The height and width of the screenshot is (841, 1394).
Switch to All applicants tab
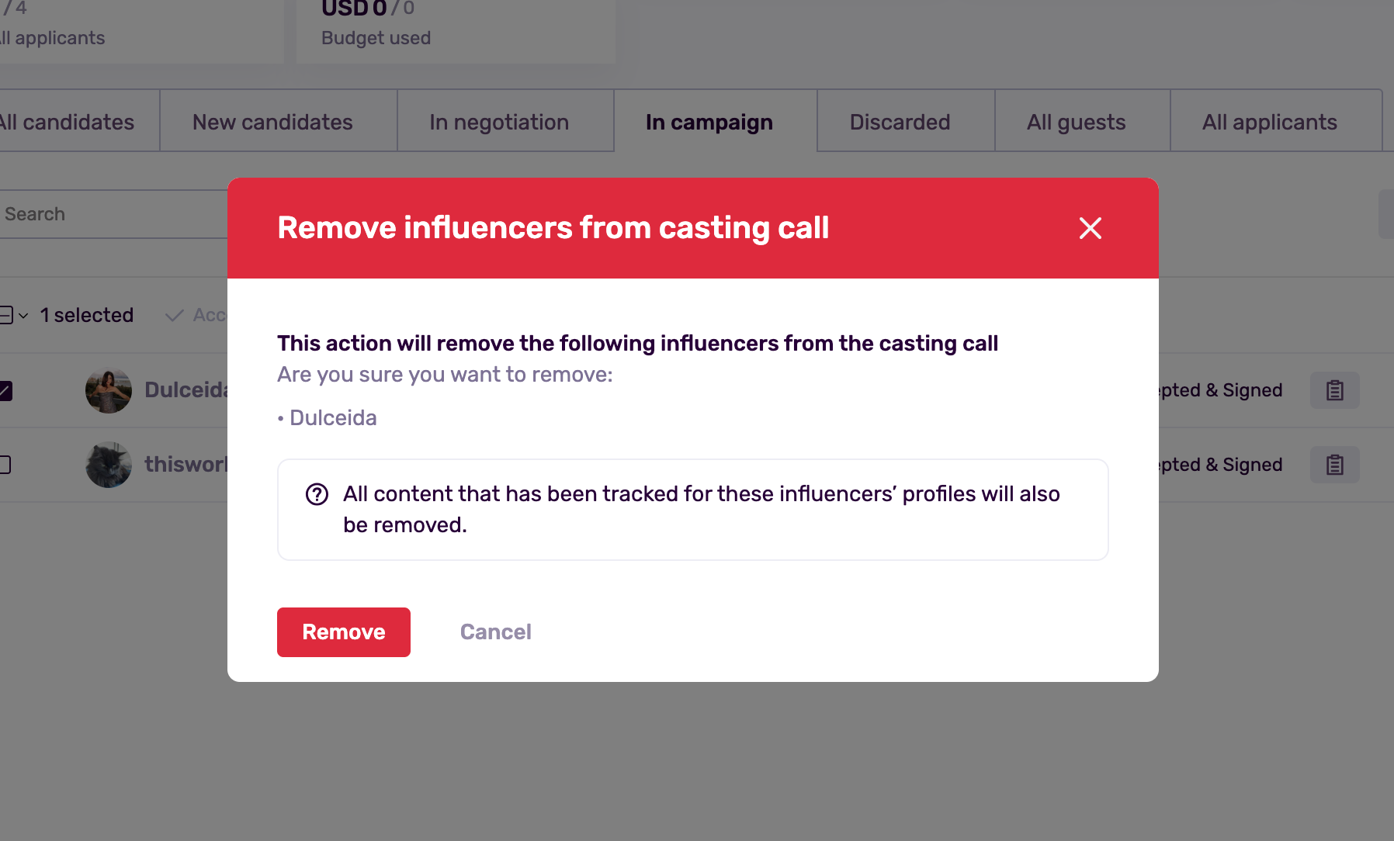coord(1269,122)
